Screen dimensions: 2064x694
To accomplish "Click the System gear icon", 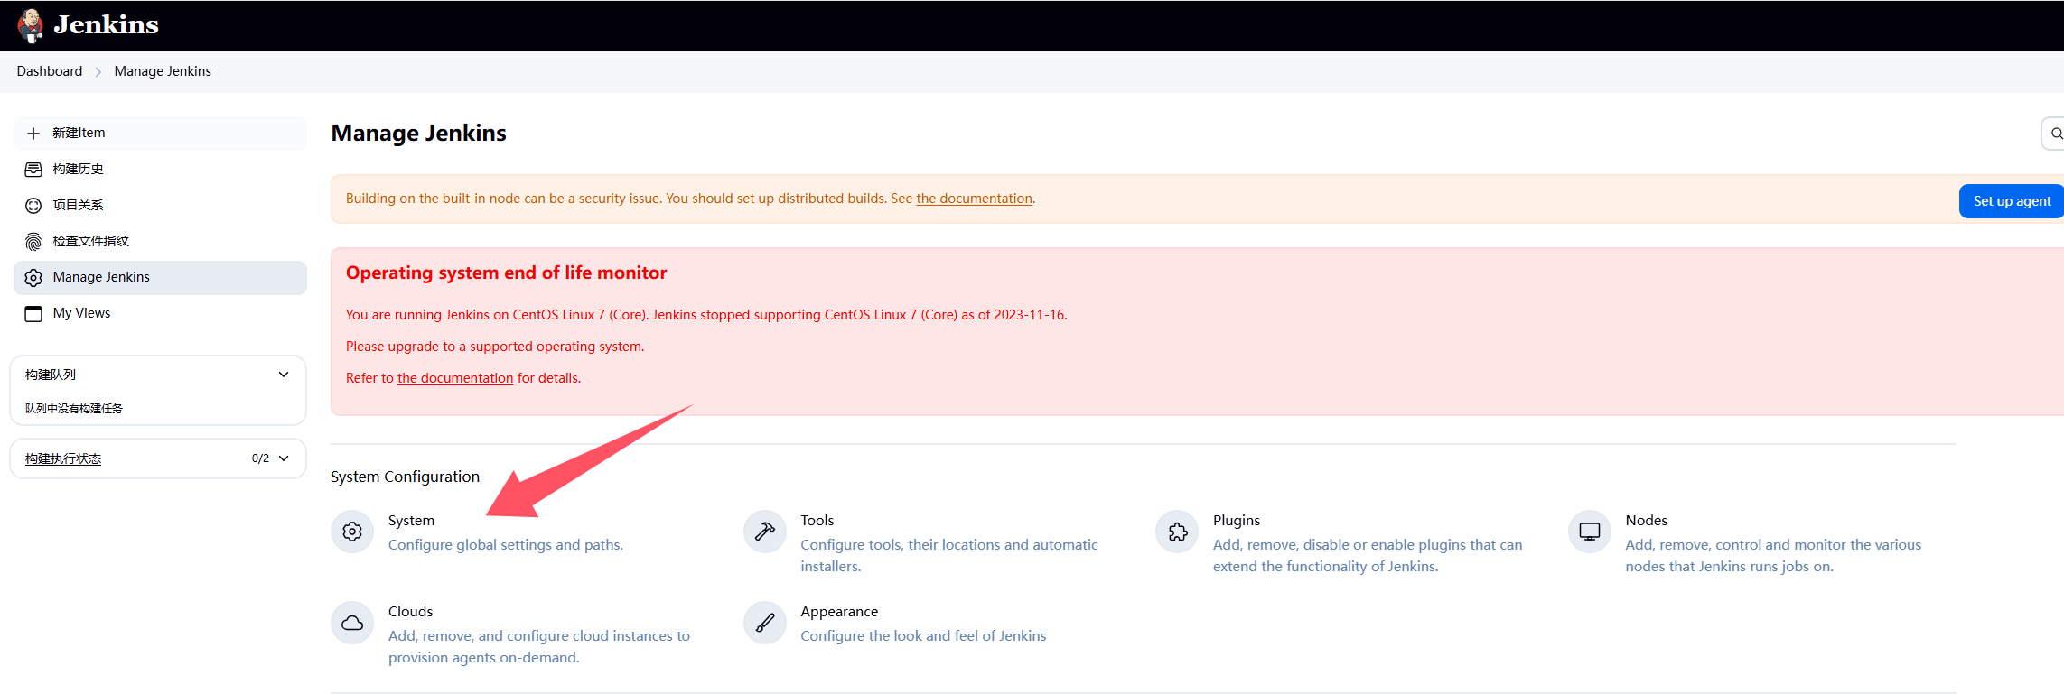I will click(352, 532).
